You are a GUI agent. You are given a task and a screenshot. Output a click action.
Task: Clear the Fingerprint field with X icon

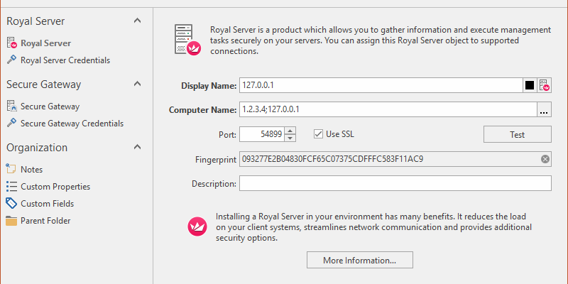(x=545, y=159)
